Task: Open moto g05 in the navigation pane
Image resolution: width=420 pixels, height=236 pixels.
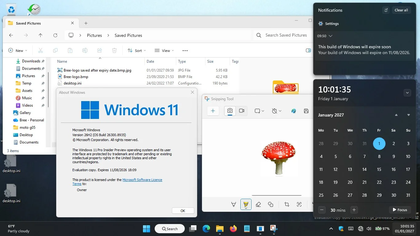Action: point(27,128)
